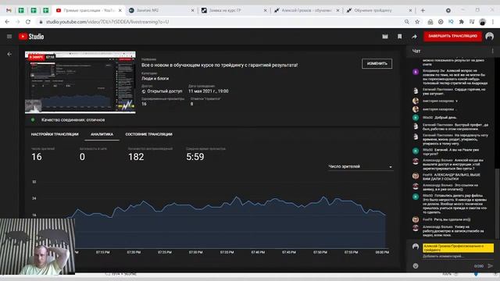Click the playbacks count 182
Viewport: 500px width, 281px height.
pyautogui.click(x=136, y=157)
